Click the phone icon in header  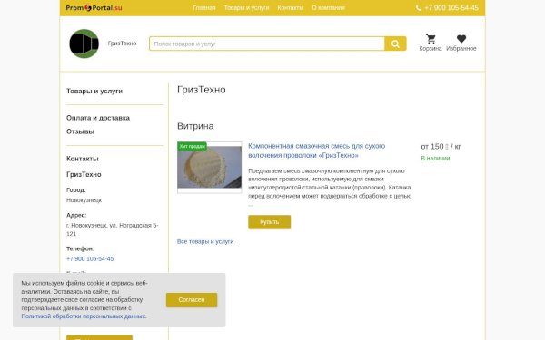(419, 8)
